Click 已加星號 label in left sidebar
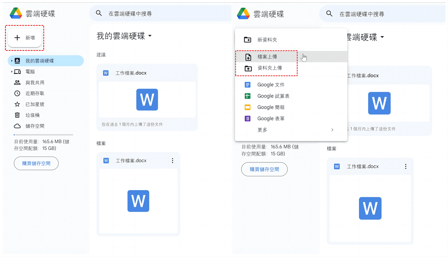This screenshot has height=257, width=448. pos(35,104)
